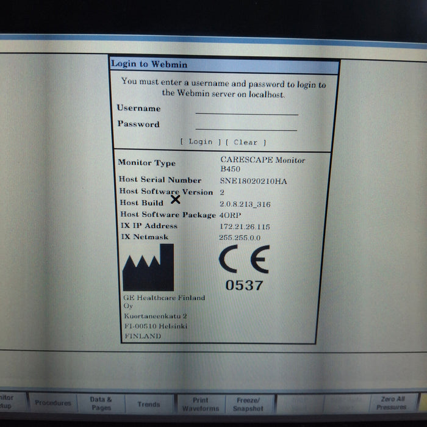Show the Trends view
427x427 pixels.
(x=149, y=404)
